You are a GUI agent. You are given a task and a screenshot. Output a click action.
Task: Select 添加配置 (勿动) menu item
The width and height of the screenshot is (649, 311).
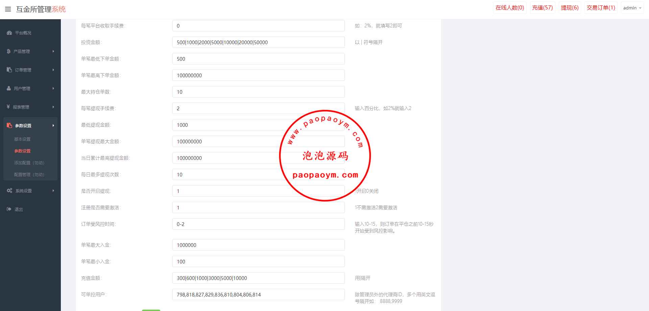click(29, 163)
